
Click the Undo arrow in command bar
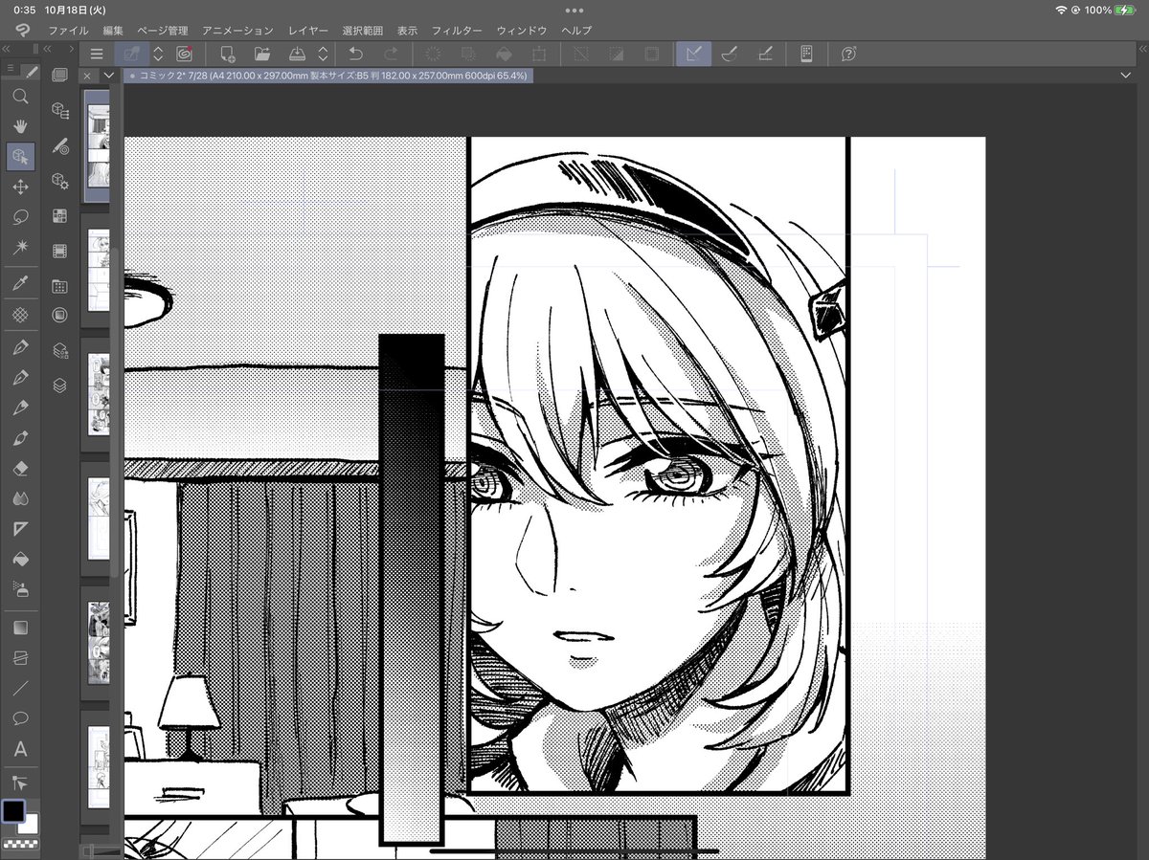(x=355, y=55)
